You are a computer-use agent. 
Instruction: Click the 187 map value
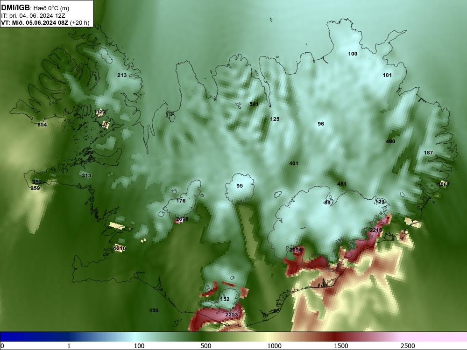[x=428, y=153]
